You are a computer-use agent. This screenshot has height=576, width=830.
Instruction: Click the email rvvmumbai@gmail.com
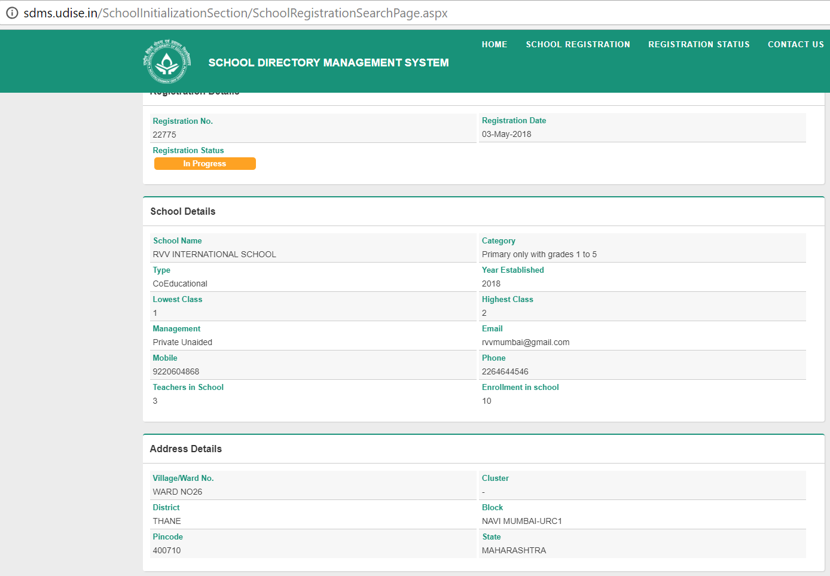click(526, 342)
